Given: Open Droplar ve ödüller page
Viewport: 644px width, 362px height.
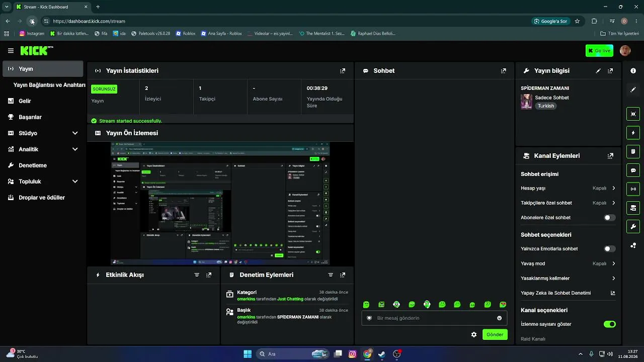Looking at the screenshot, I should pos(43,198).
